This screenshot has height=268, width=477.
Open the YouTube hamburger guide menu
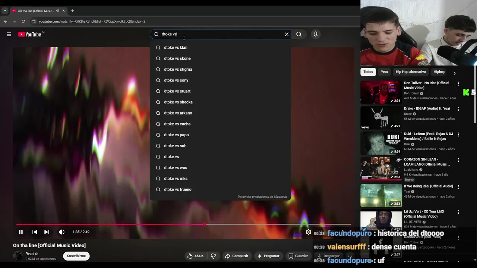[9, 34]
